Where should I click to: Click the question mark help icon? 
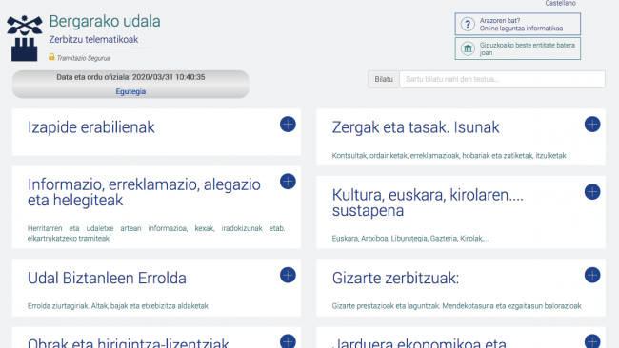click(x=468, y=25)
